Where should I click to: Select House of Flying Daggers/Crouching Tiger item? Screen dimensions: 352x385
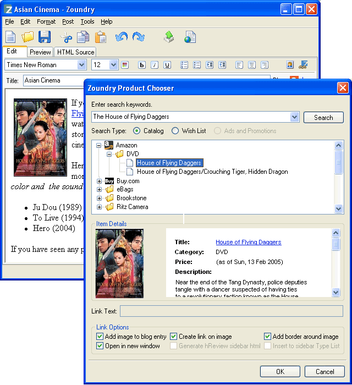(212, 172)
